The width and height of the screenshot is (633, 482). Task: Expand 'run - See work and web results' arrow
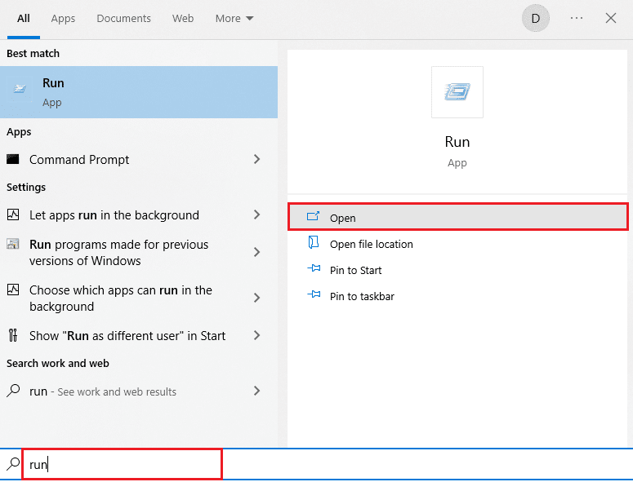tap(256, 391)
